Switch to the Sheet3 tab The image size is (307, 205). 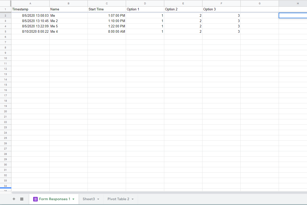tap(89, 199)
